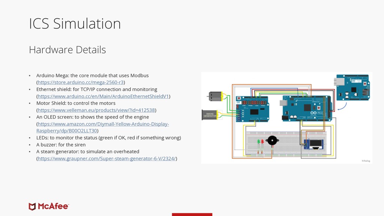
Task: Select the DC motor in the wiring diagram
Action: tap(215, 96)
